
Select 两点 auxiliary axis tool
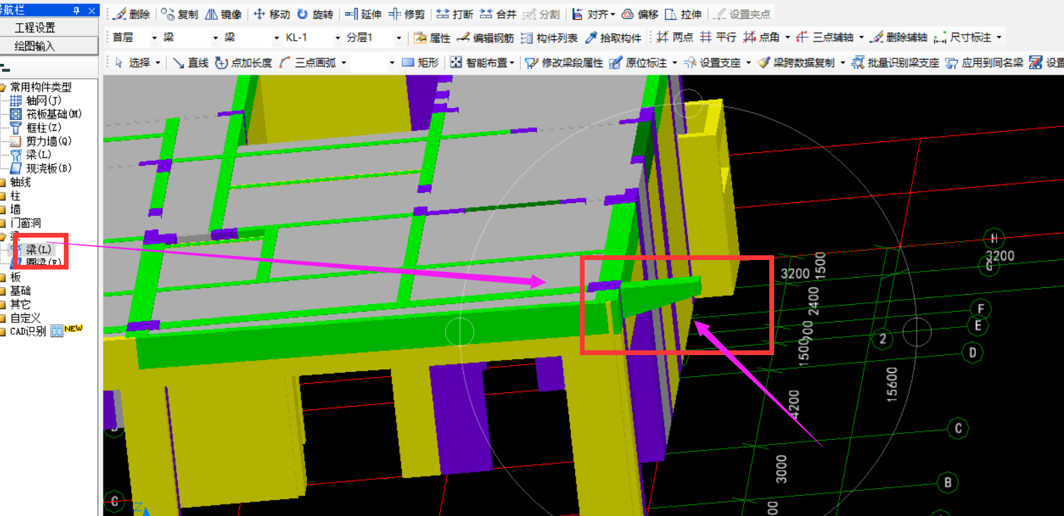675,38
